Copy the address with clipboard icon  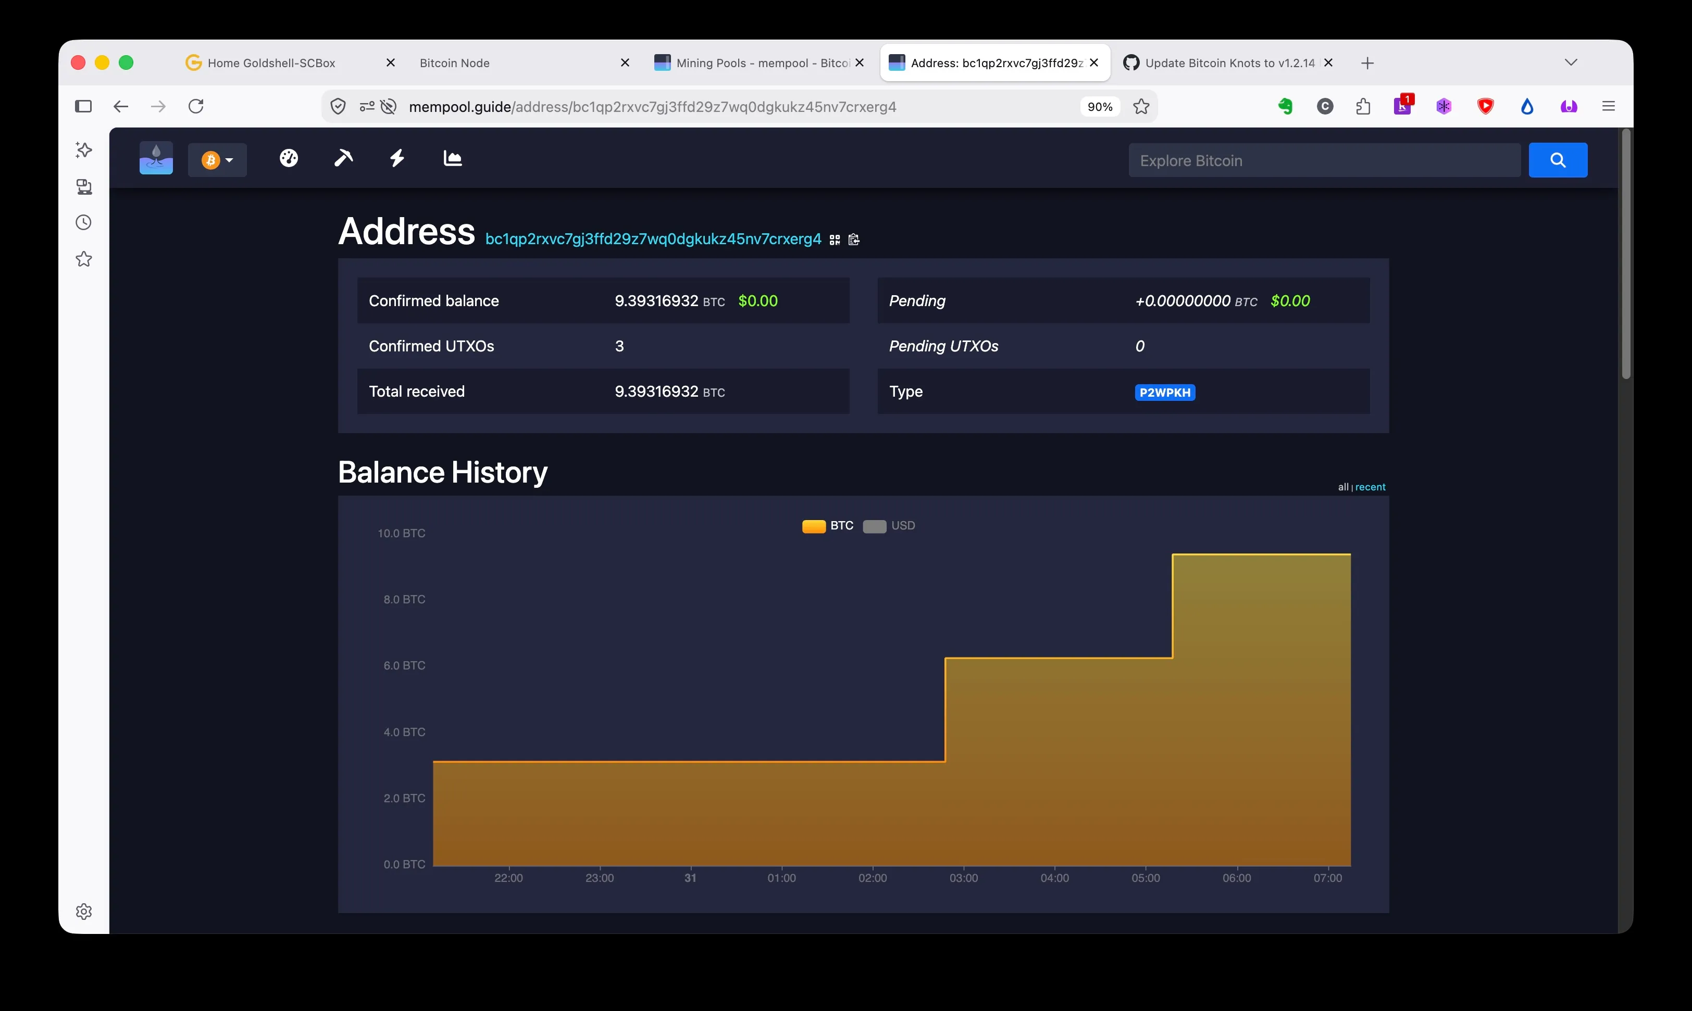tap(853, 240)
